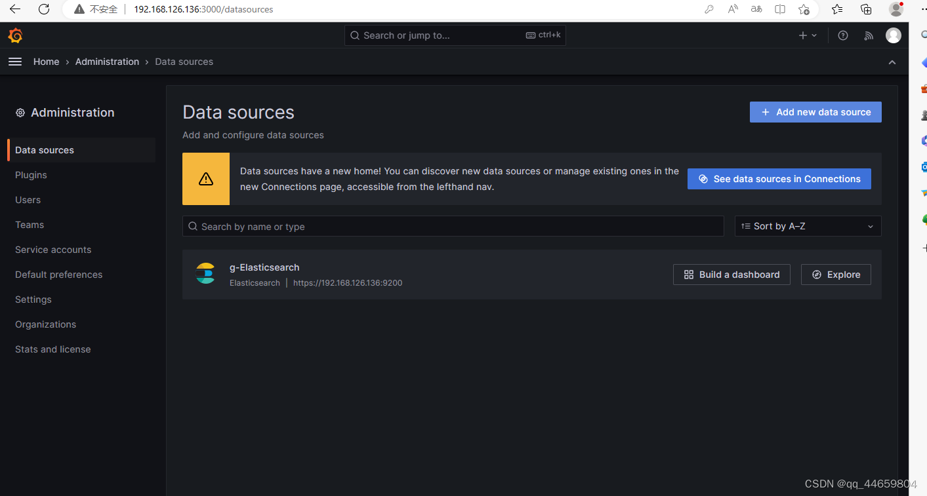The width and height of the screenshot is (927, 496).
Task: Click the Administration gear icon
Action: [x=20, y=113]
